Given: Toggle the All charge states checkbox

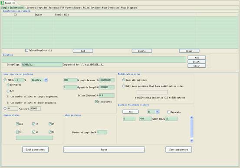Looking at the screenshot, I should tap(17, 124).
